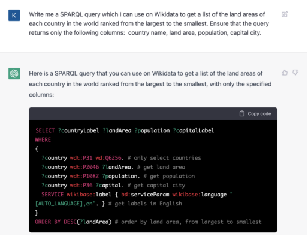The width and height of the screenshot is (308, 236).
Task: Click the WHERE keyword in code block
Action: point(43,139)
